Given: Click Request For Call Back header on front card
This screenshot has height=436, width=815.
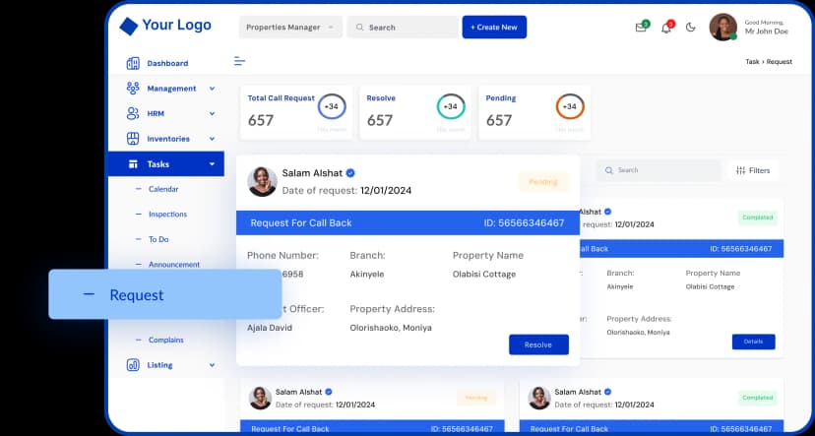Looking at the screenshot, I should point(301,223).
